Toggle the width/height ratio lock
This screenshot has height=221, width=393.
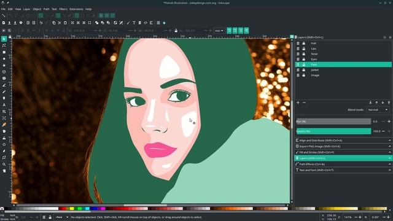176,31
